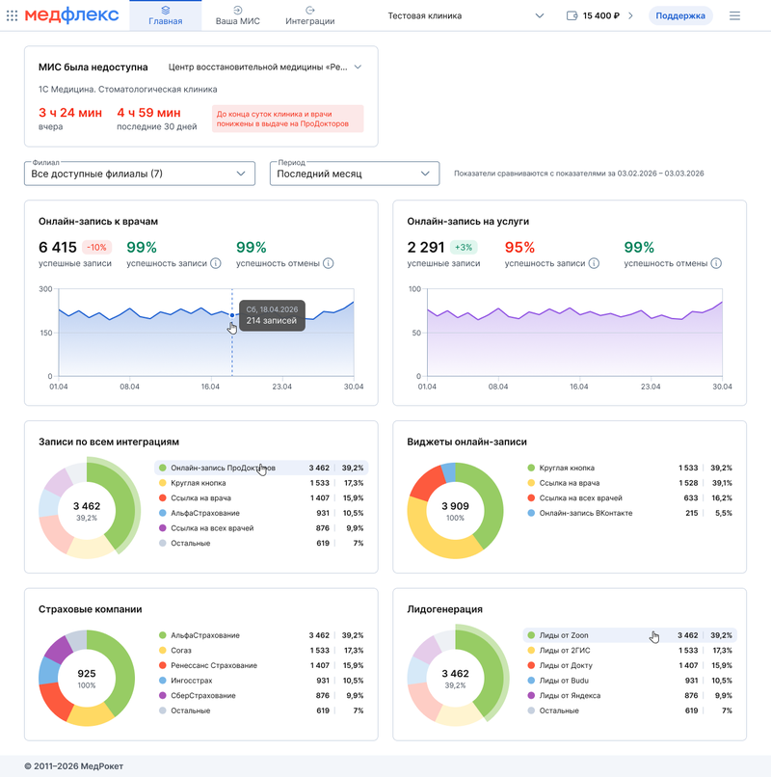The width and height of the screenshot is (771, 777).
Task: Select Ссылка на врача row in integrations list
Action: pos(261,498)
